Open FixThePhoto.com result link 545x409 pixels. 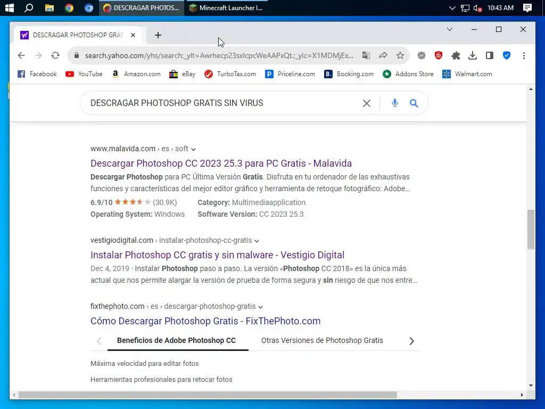coord(205,321)
